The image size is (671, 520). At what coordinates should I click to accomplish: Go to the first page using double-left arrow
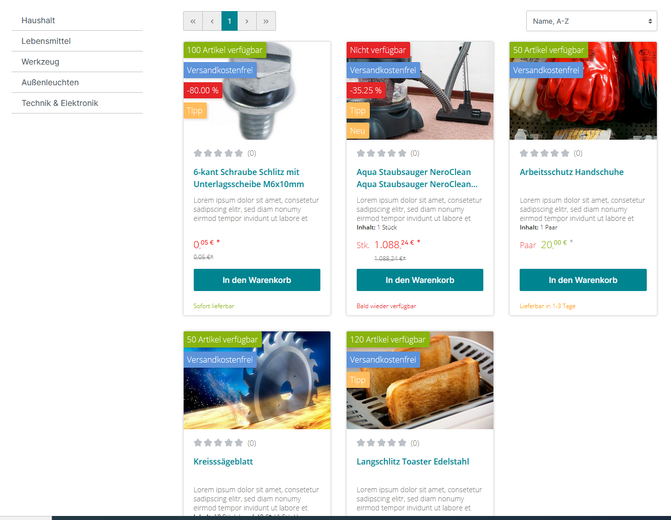pos(193,21)
